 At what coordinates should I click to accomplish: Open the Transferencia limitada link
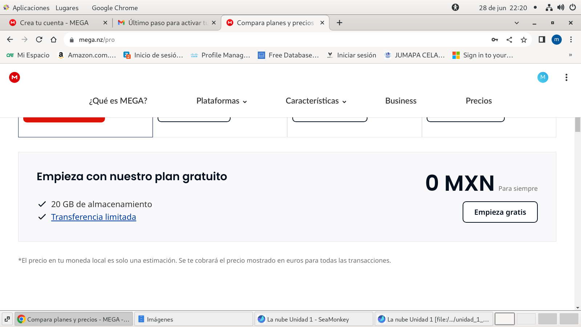94,217
